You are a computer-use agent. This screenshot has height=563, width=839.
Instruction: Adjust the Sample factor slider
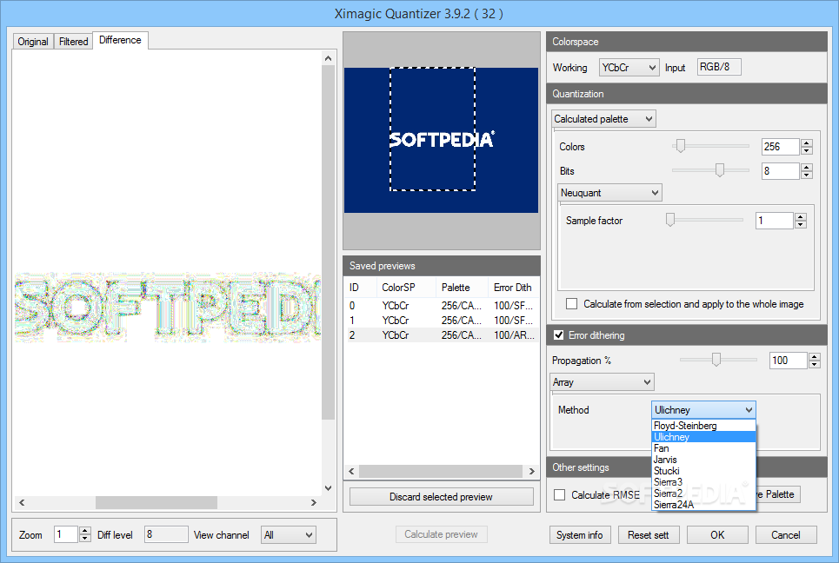pos(670,220)
